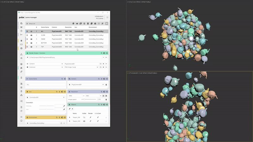This screenshot has width=253, height=142.
Task: Open the CoronaSky environment dropdown arrow
Action: (64, 123)
